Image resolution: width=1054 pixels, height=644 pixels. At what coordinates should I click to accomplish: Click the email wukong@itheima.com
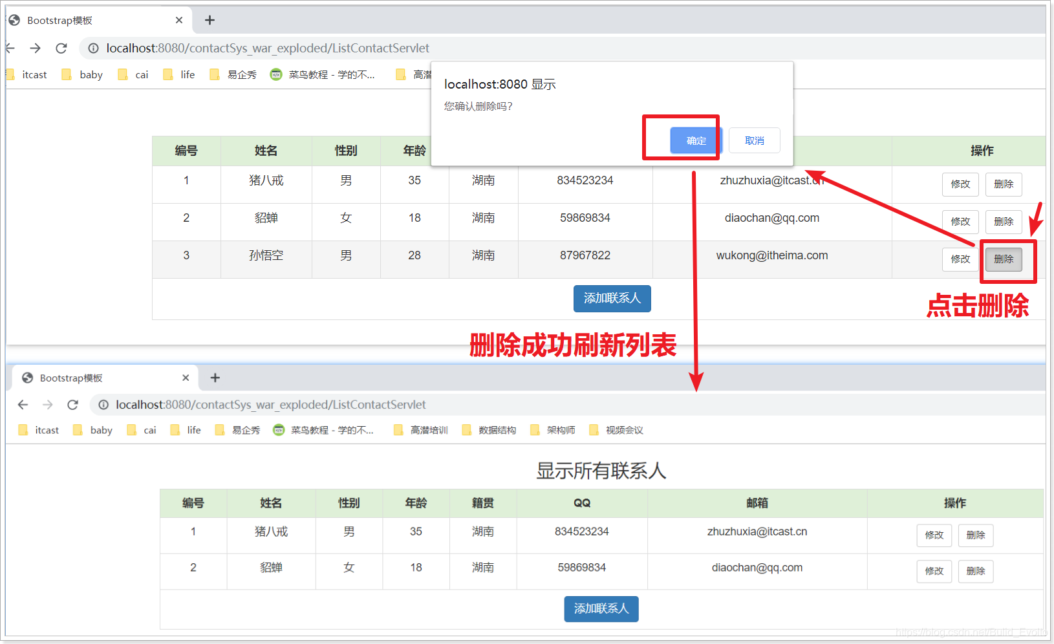(x=771, y=255)
